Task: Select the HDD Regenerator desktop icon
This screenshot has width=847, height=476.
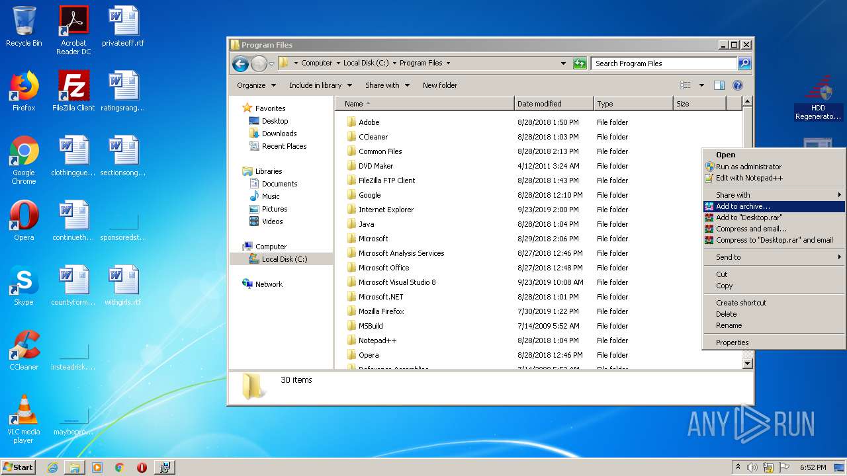Action: pyautogui.click(x=819, y=98)
